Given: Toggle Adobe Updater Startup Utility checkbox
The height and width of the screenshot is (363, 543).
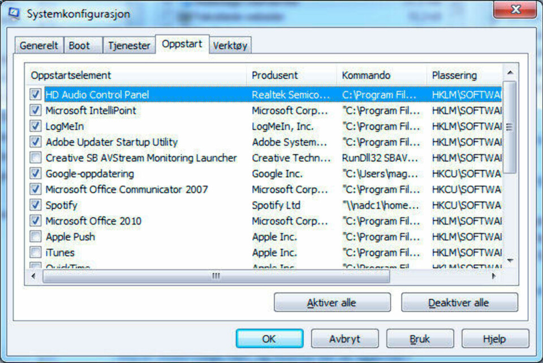Looking at the screenshot, I should coord(35,142).
